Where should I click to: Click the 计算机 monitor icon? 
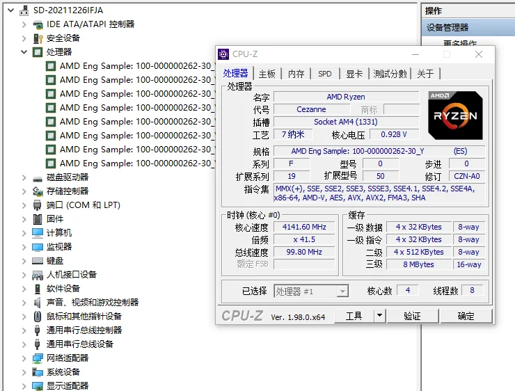tap(38, 233)
